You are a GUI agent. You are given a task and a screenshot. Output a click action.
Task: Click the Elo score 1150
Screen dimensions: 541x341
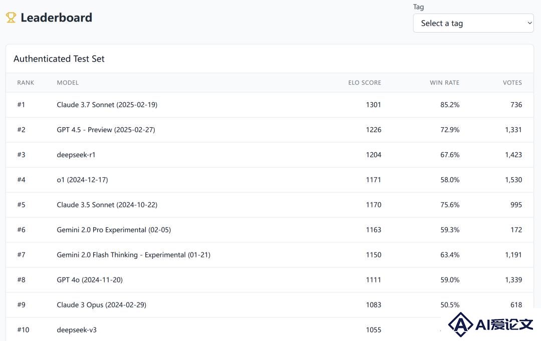(x=374, y=255)
